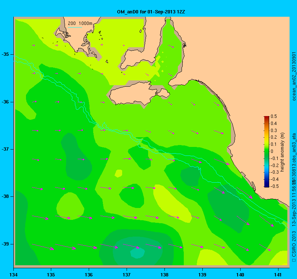Click the 138 longitude axis label

pos(164,275)
